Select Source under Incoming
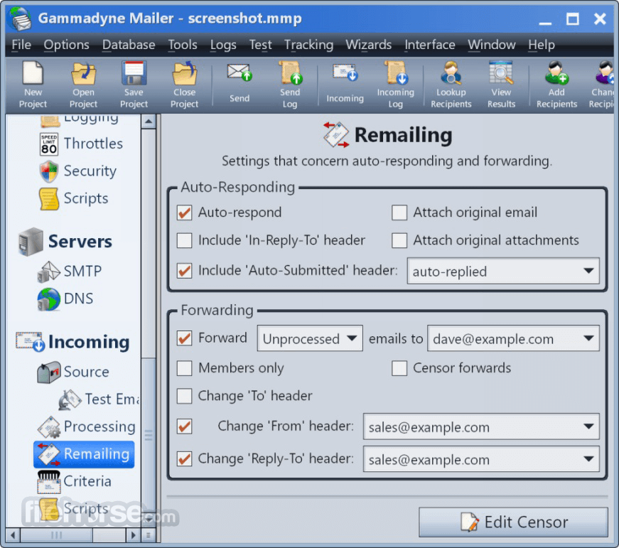Viewport: 619px width, 548px height. pos(73,372)
